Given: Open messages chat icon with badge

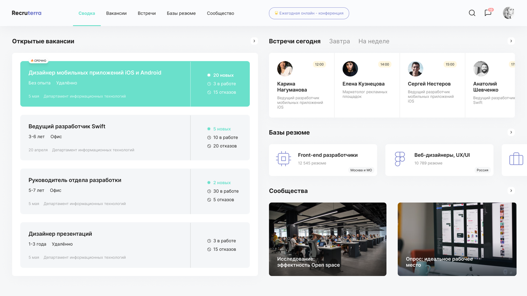Looking at the screenshot, I should 488,13.
